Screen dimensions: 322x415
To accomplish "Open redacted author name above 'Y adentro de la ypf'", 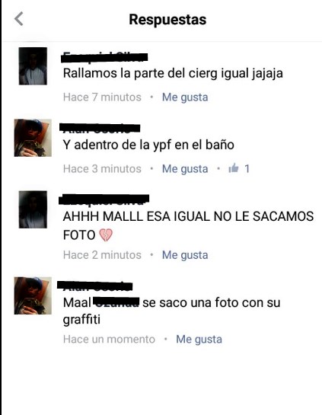I will coord(100,128).
